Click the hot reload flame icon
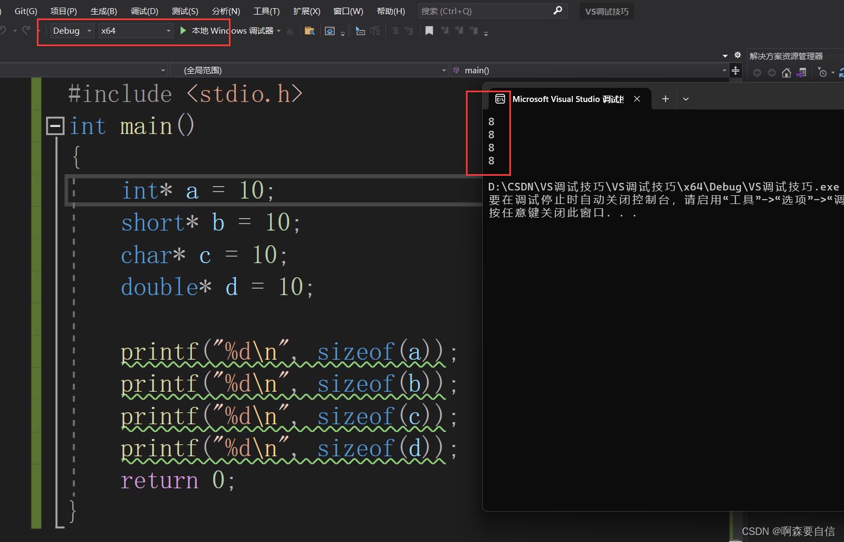844x542 pixels. [x=290, y=31]
